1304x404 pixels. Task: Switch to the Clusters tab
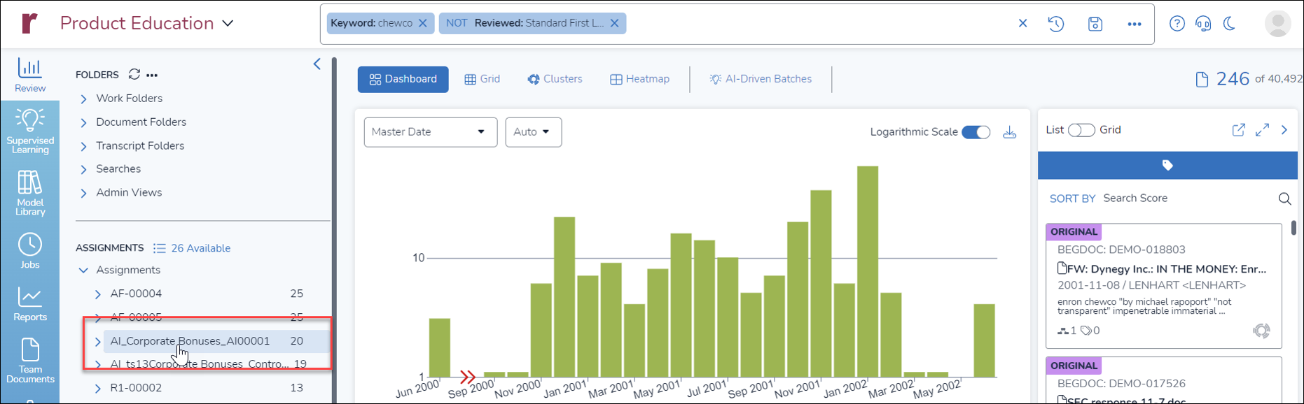[555, 79]
